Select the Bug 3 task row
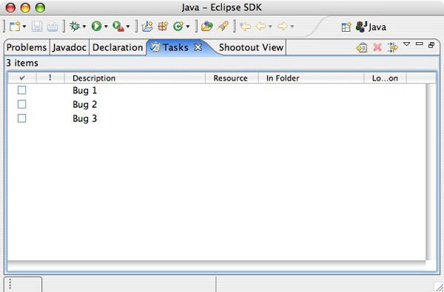Image resolution: width=444 pixels, height=292 pixels. 217,118
